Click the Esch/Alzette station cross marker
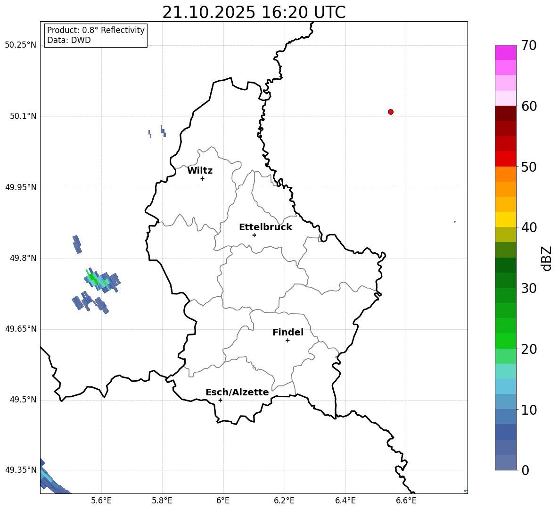The width and height of the screenshot is (558, 510). coord(220,400)
